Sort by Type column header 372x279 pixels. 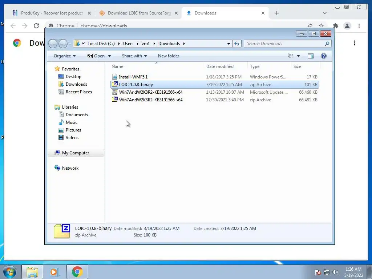tap(269, 66)
